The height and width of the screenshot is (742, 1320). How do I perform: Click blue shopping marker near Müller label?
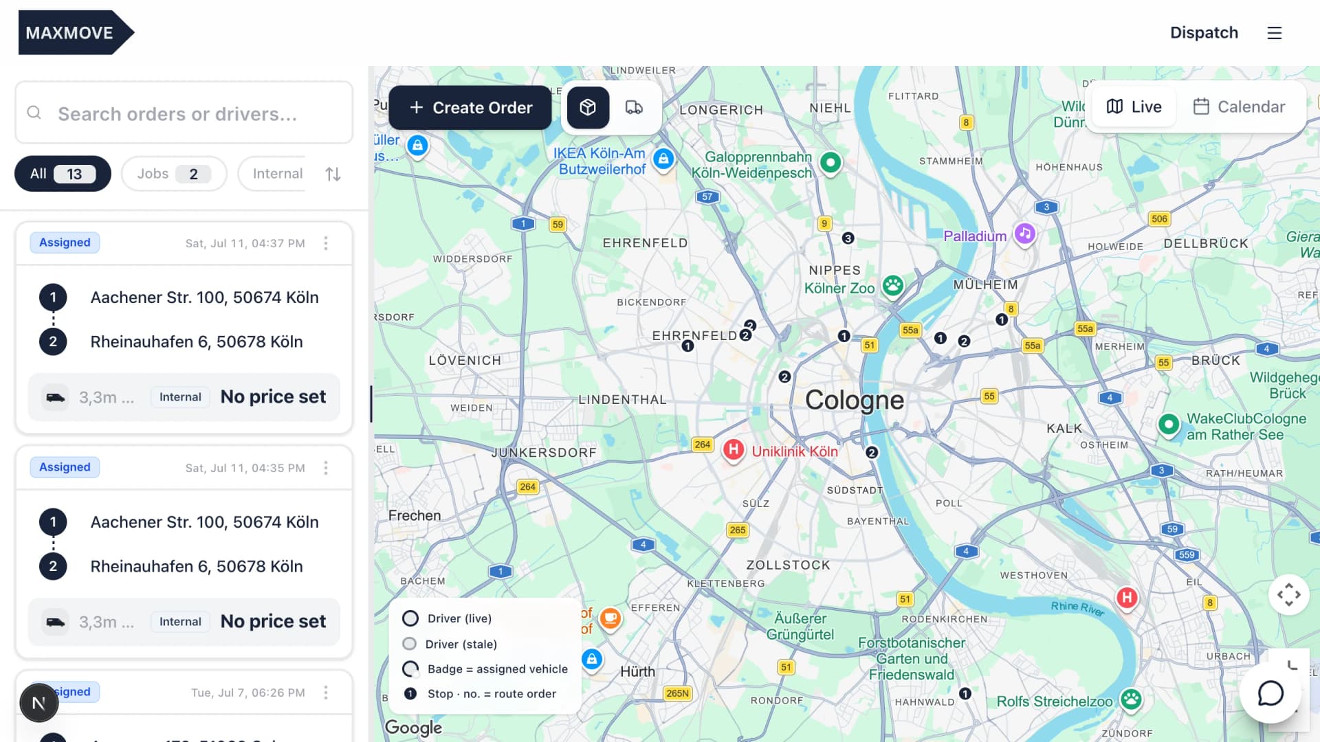point(417,146)
